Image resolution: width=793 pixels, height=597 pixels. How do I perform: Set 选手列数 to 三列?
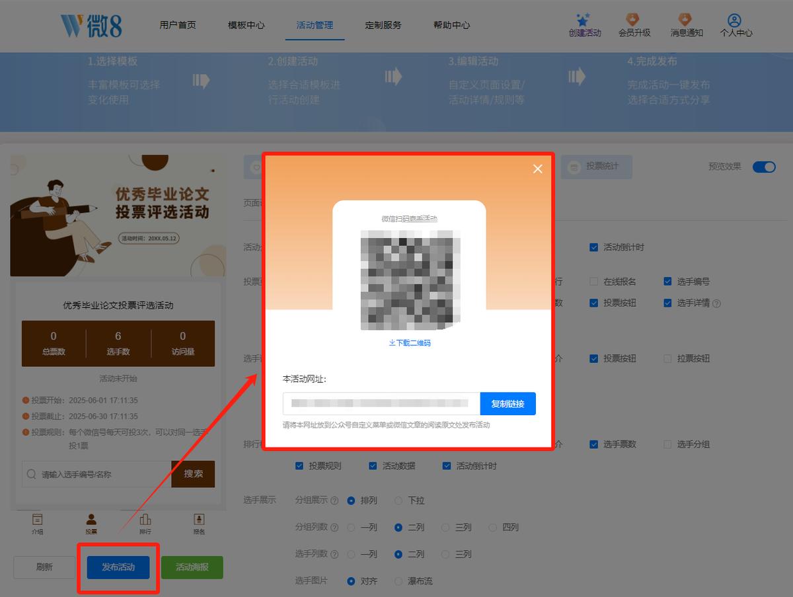[x=445, y=554]
